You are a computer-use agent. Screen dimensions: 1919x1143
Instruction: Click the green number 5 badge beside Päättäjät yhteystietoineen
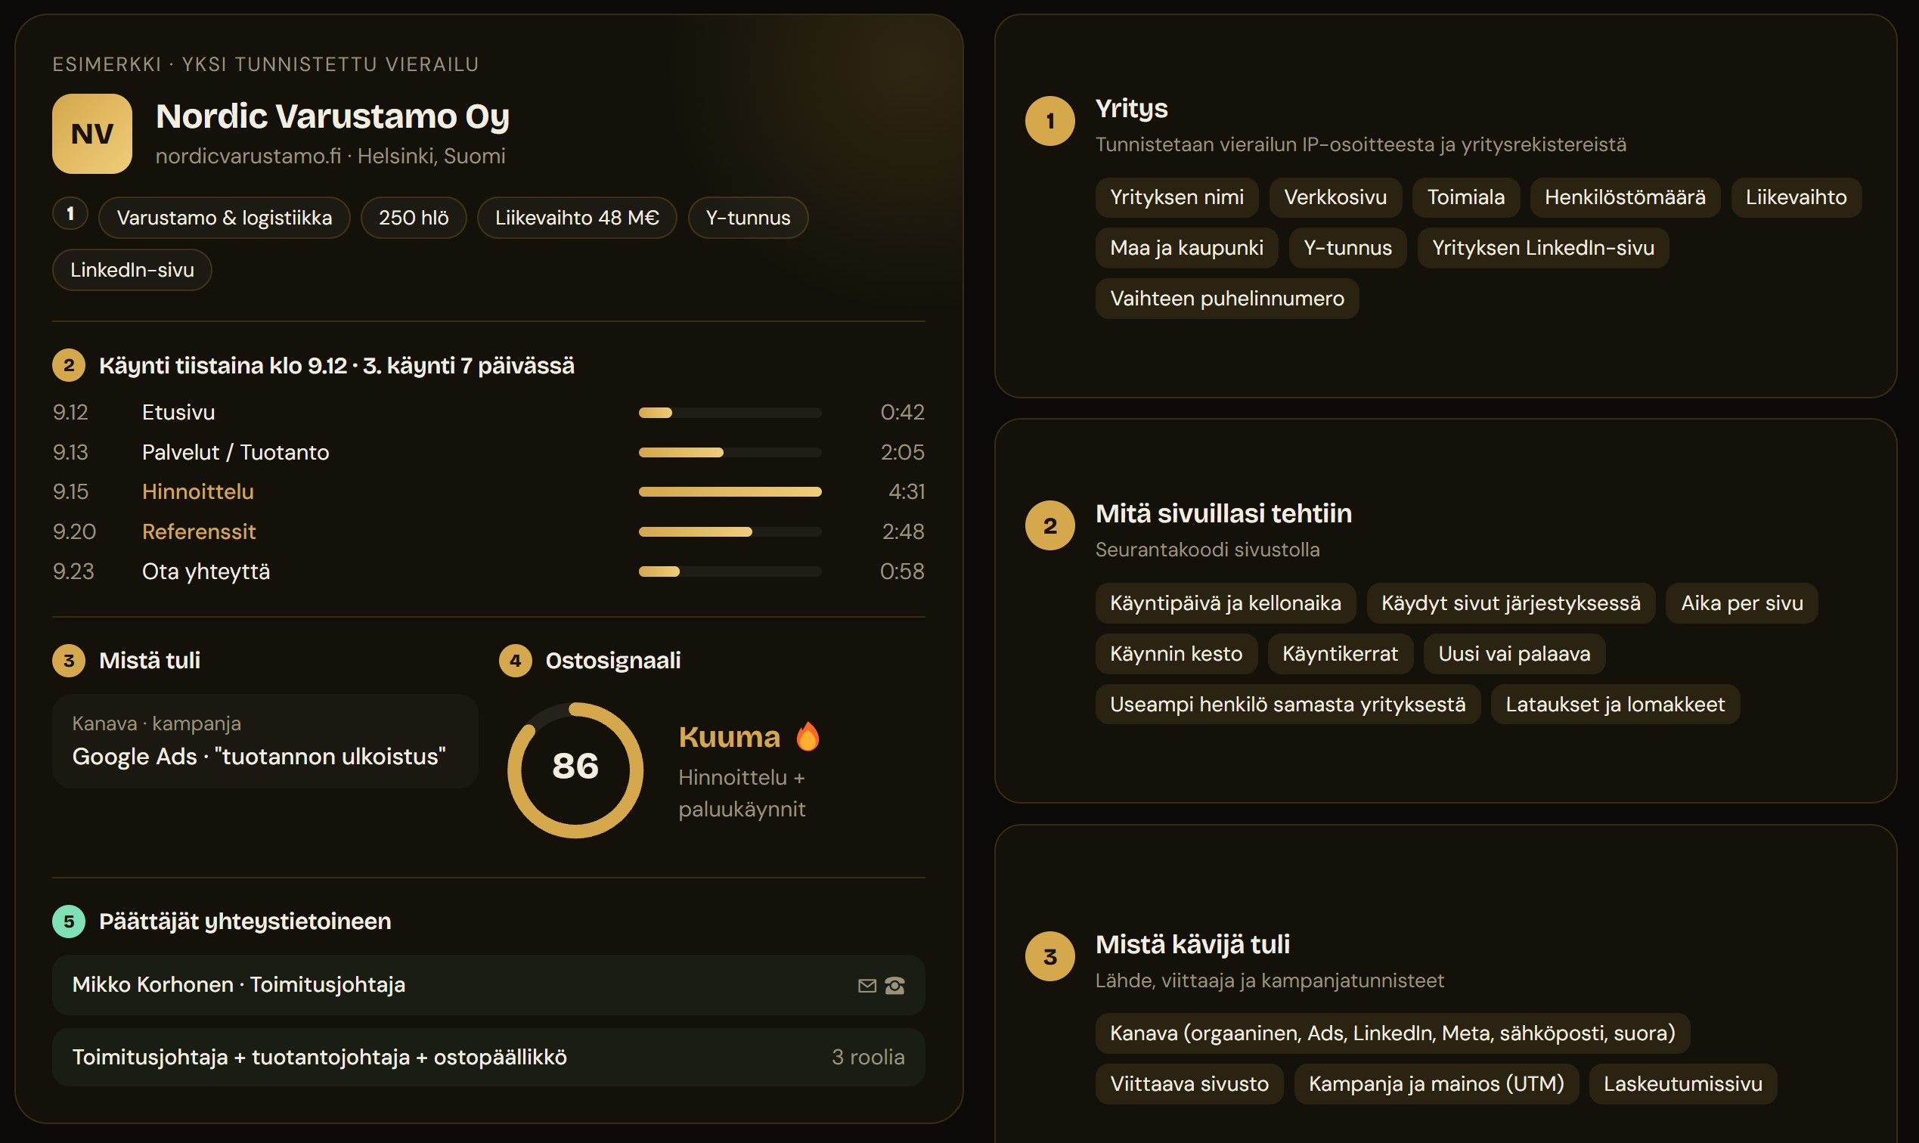point(69,922)
